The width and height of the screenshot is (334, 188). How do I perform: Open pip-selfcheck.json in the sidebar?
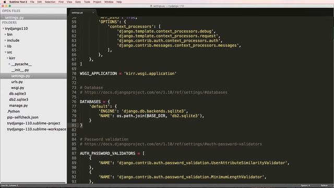tap(23, 117)
